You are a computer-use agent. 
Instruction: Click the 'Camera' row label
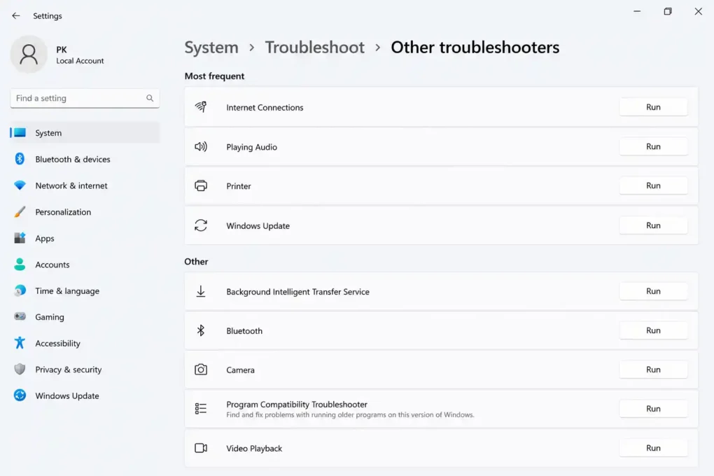click(240, 370)
